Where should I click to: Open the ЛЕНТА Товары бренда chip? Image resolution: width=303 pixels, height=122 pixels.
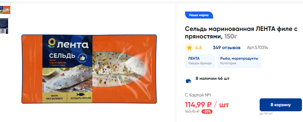click(200, 61)
